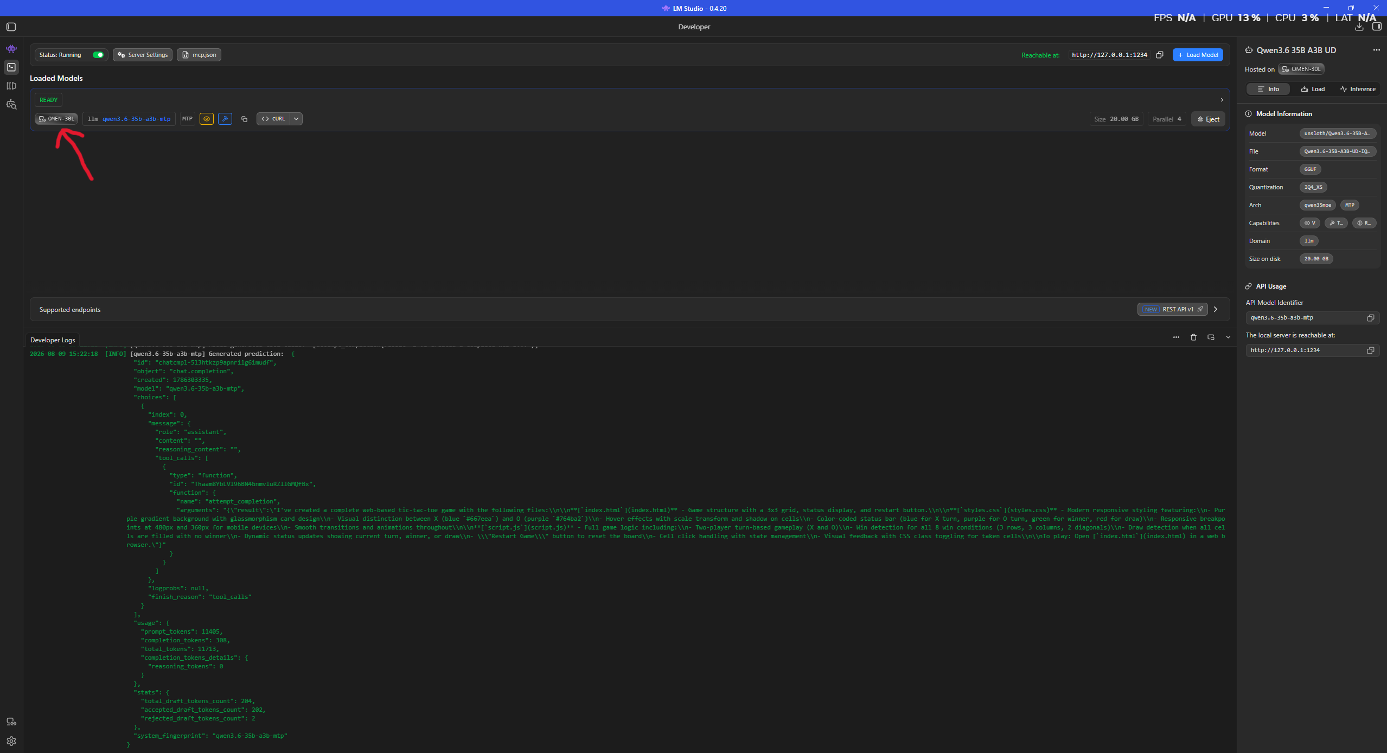1387x753 pixels.
Task: Toggle the vision eye capability indicator
Action: coord(207,119)
